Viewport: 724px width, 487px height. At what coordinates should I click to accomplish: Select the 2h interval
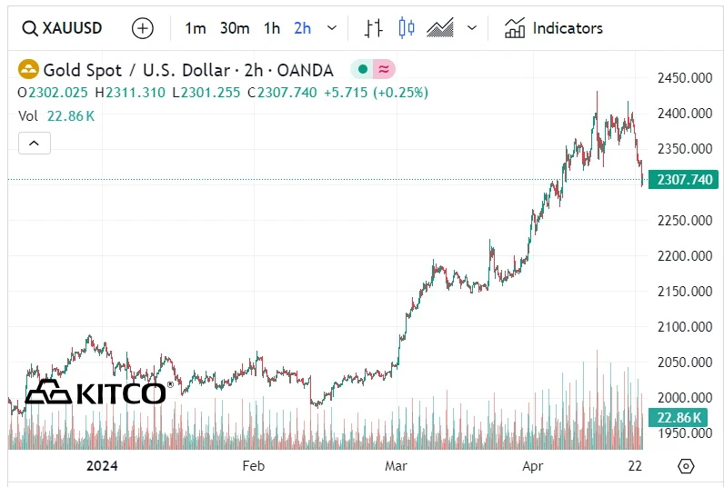pos(302,28)
